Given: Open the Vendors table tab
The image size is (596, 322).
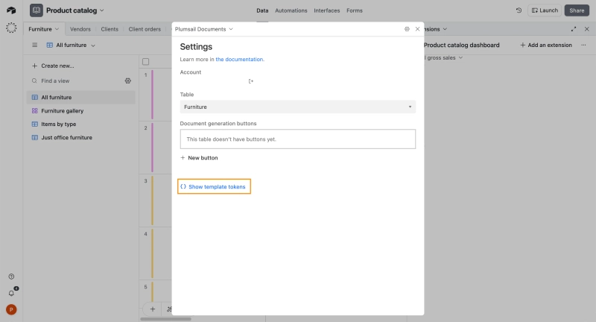Looking at the screenshot, I should coord(80,29).
